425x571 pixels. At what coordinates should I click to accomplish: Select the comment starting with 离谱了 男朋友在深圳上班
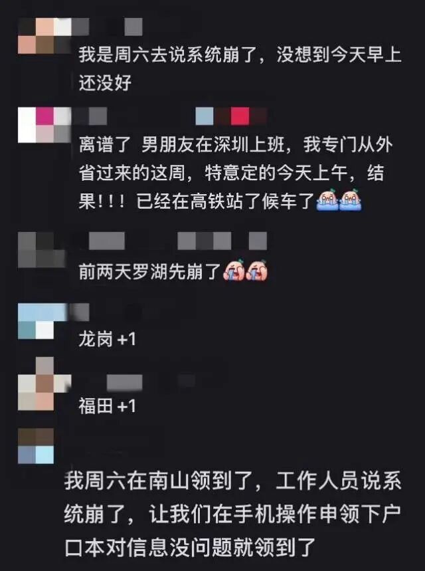[x=236, y=173]
